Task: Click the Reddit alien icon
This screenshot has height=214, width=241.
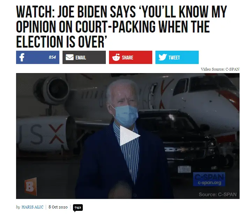Action: pos(116,57)
